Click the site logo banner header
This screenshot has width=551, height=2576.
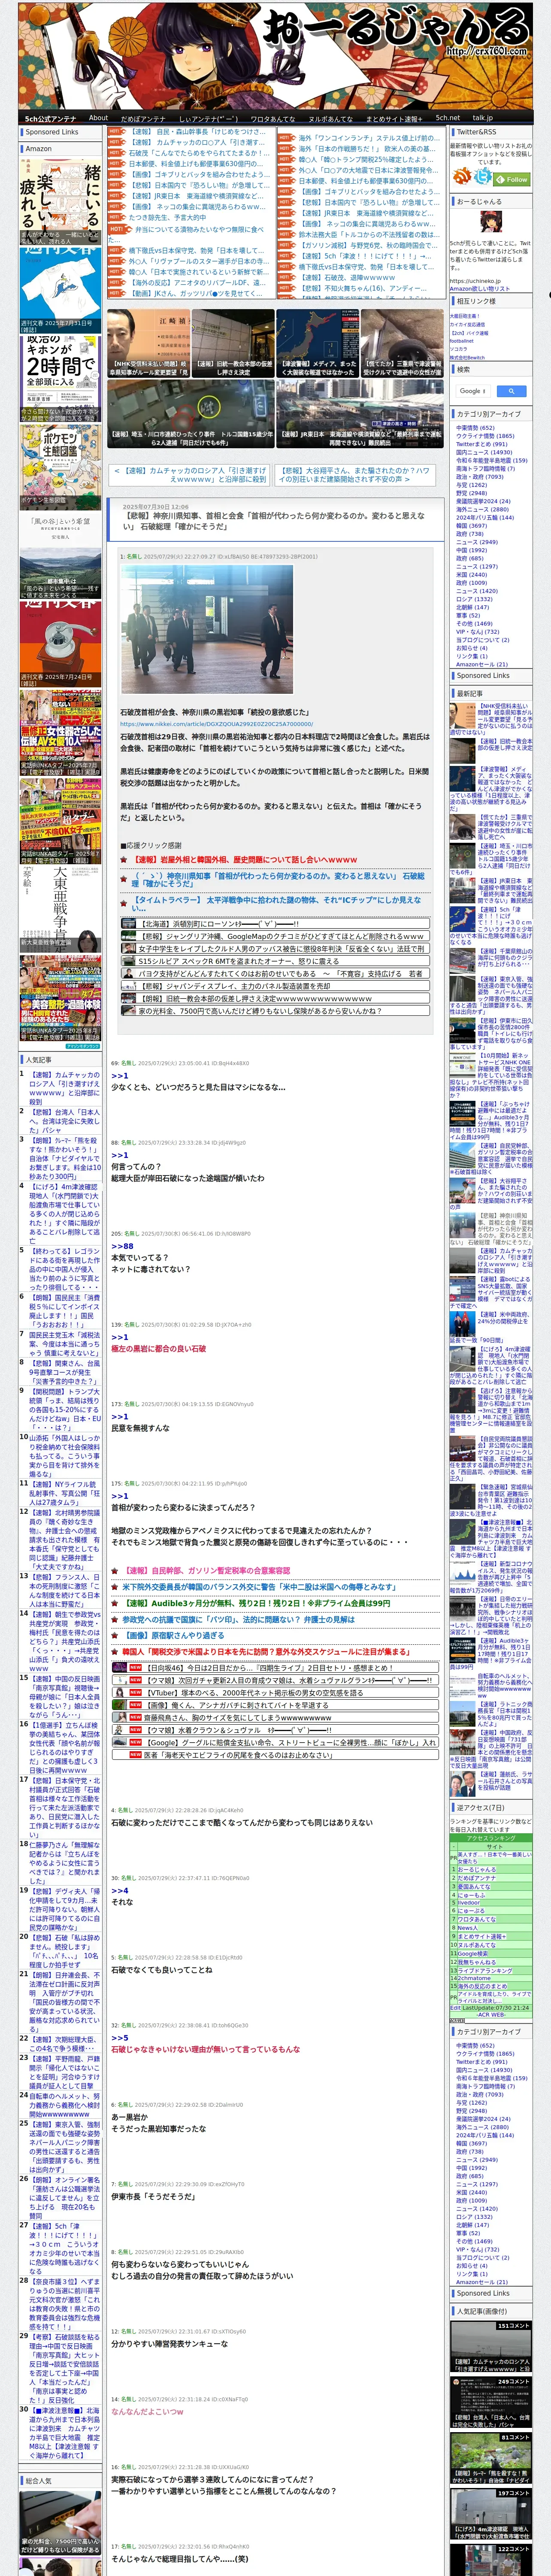tap(275, 55)
